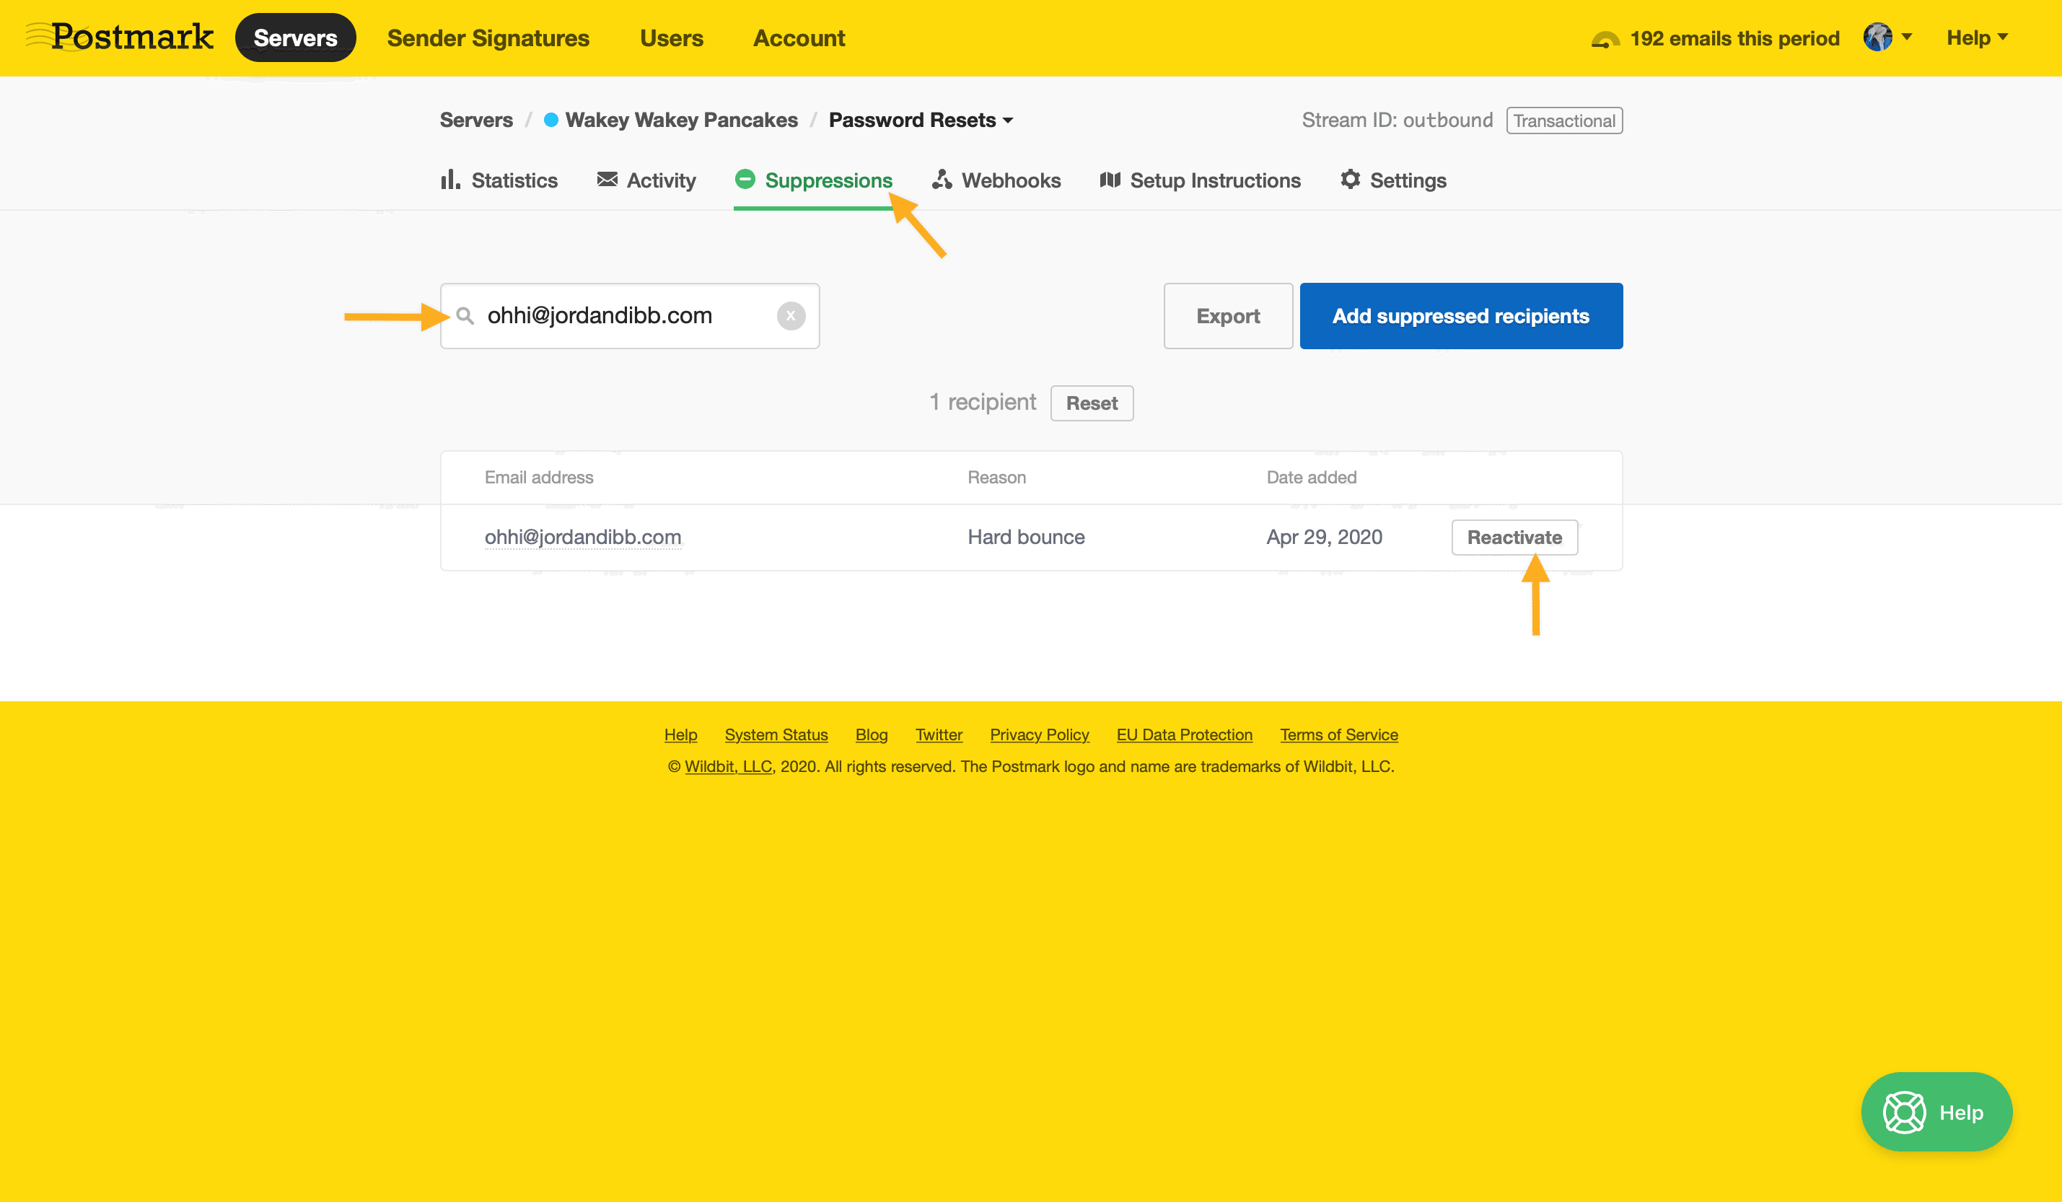Click the ohhi@jordandibb.com address link in table
This screenshot has height=1202, width=2062.
click(582, 537)
